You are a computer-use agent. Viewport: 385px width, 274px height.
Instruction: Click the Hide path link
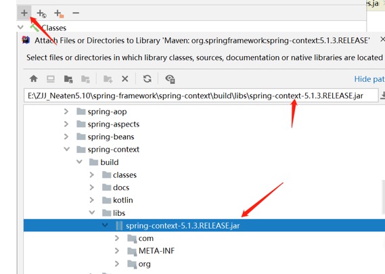coord(369,79)
